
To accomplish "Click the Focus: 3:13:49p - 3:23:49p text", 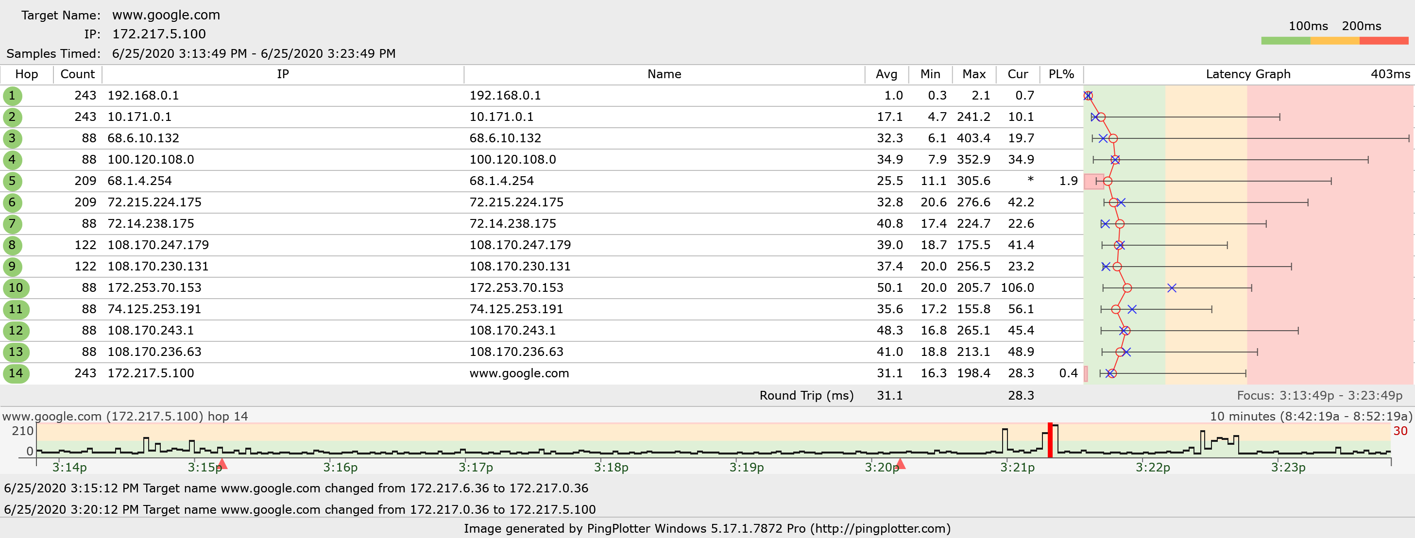I will coord(1319,396).
